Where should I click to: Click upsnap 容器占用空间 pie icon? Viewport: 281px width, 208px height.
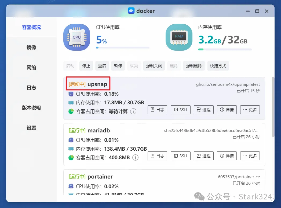71,111
